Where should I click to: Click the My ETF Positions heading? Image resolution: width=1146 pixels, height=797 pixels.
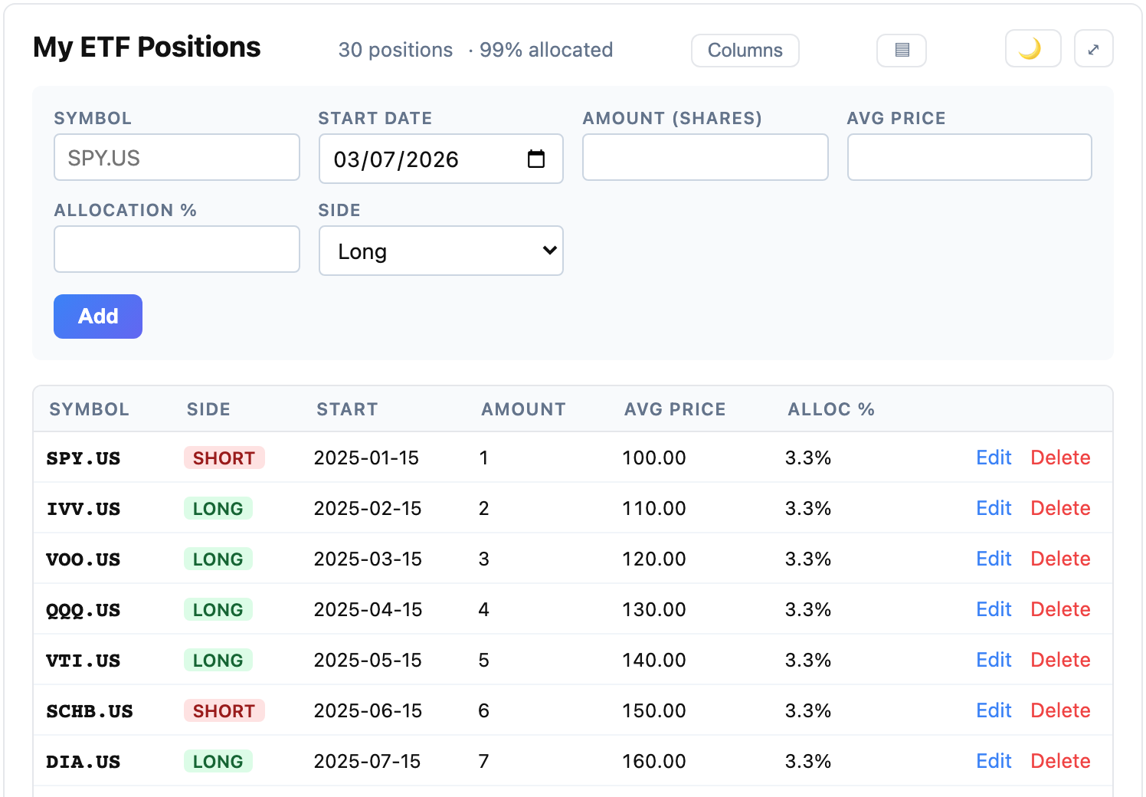coord(147,48)
